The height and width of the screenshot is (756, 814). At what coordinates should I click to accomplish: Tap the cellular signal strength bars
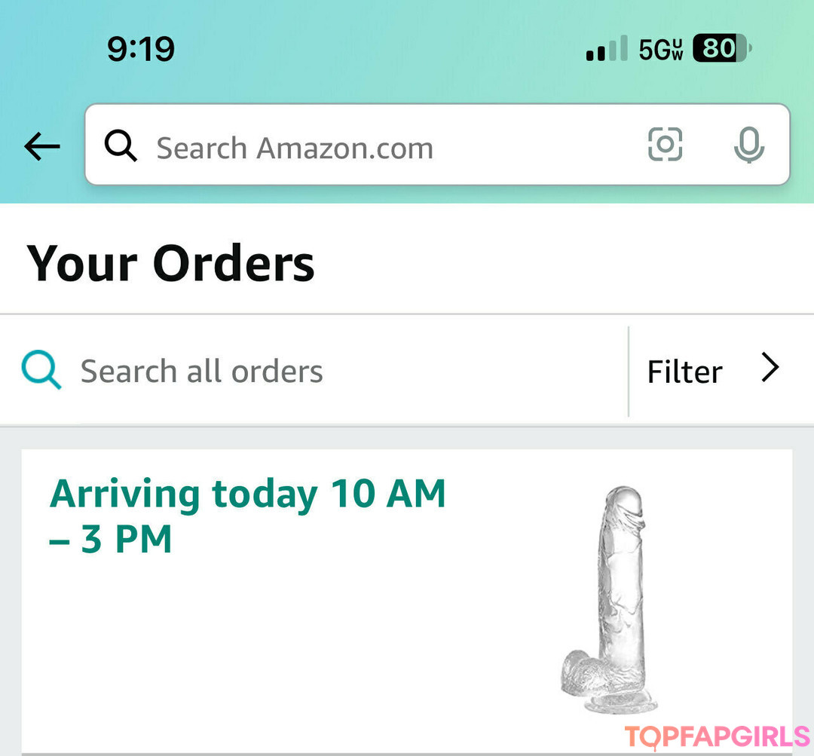(606, 50)
